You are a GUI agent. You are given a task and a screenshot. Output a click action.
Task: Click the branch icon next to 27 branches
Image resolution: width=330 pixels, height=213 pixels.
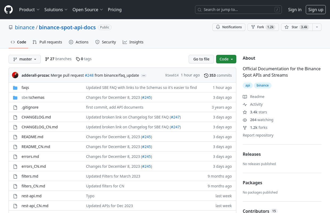point(47,59)
